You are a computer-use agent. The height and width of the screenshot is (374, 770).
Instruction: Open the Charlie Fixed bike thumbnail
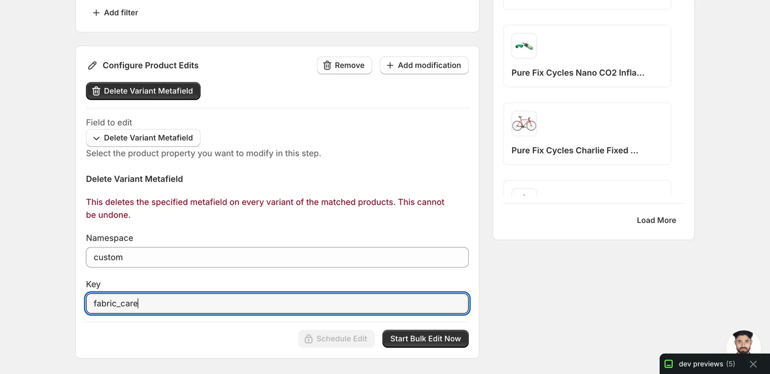(x=524, y=124)
